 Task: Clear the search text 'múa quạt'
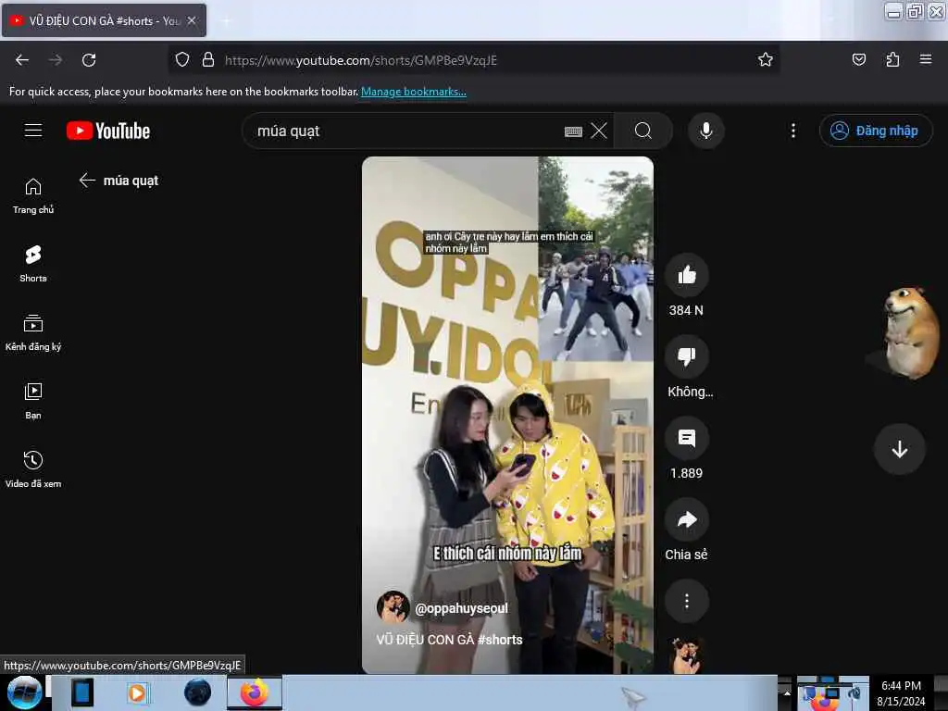(599, 131)
